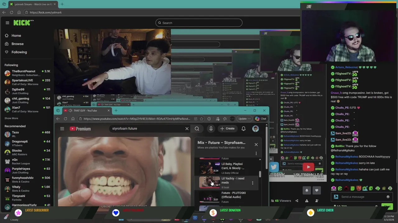Open YouTube notifications bell
Image resolution: width=398 pixels, height=223 pixels.
pos(243,129)
